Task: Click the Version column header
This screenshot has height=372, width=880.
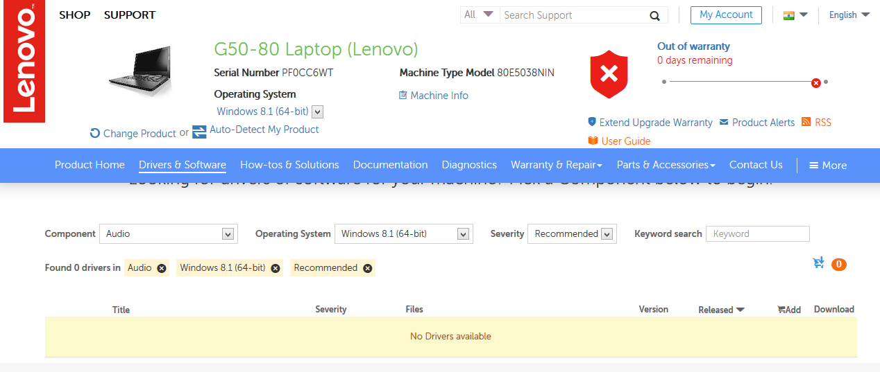Action: point(654,309)
